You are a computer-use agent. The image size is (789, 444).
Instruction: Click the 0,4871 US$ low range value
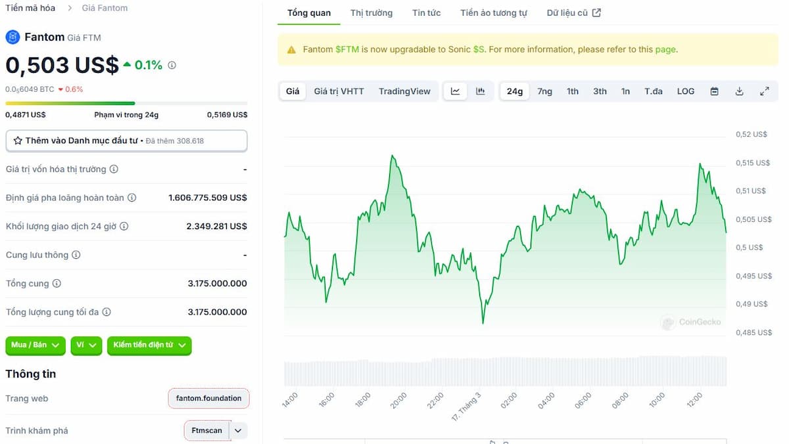pos(26,115)
